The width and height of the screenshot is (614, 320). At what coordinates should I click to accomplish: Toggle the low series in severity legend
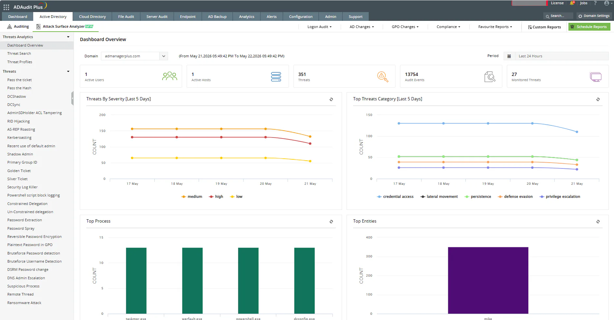coord(236,196)
